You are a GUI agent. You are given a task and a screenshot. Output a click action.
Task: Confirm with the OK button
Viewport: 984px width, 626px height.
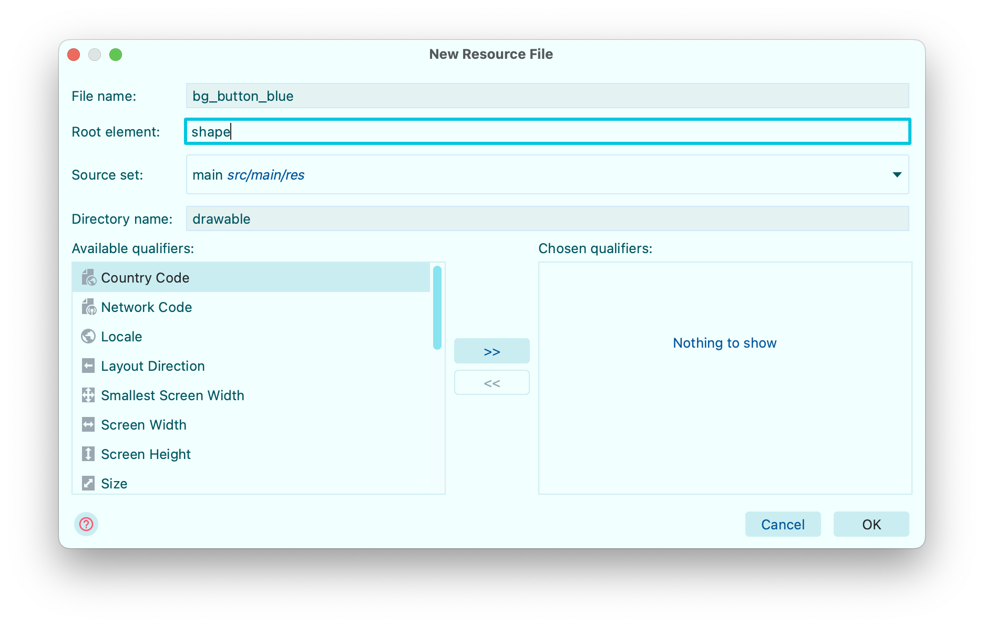click(x=872, y=524)
